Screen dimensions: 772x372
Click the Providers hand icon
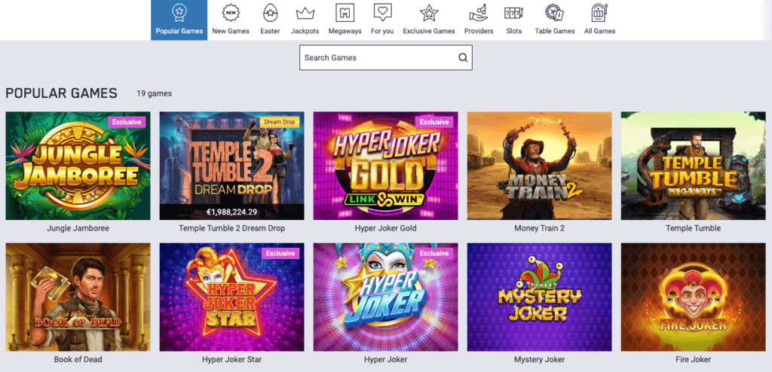point(479,12)
